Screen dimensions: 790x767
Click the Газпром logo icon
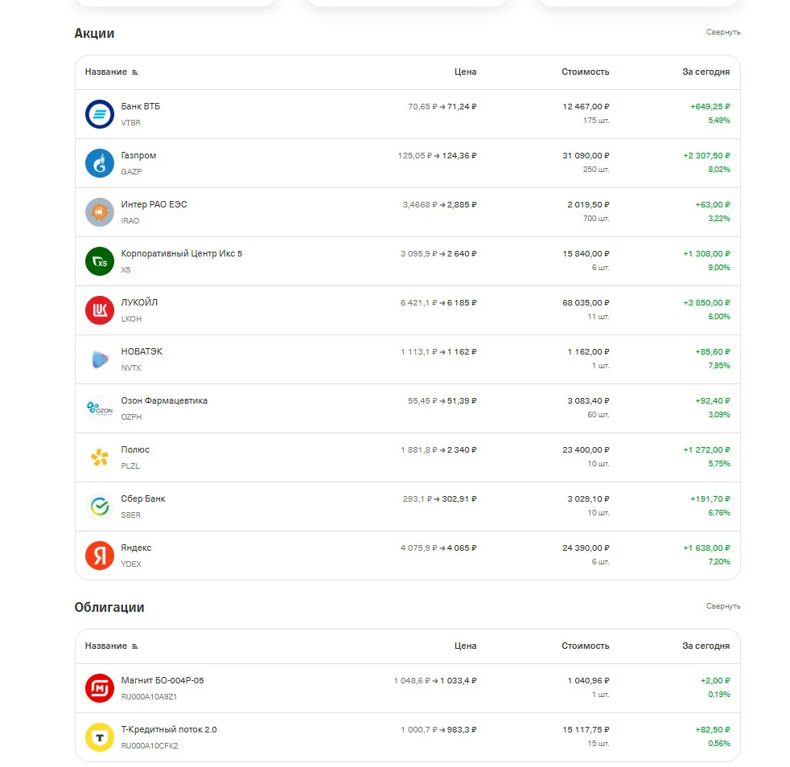pyautogui.click(x=100, y=163)
